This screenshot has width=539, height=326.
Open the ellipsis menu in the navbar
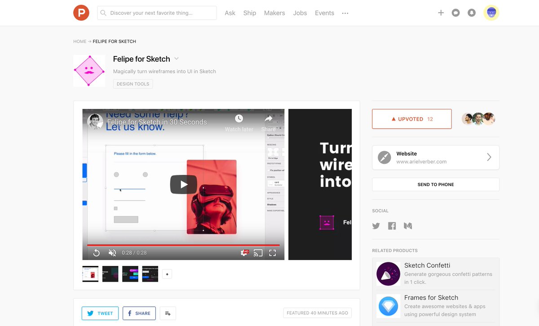pyautogui.click(x=345, y=13)
